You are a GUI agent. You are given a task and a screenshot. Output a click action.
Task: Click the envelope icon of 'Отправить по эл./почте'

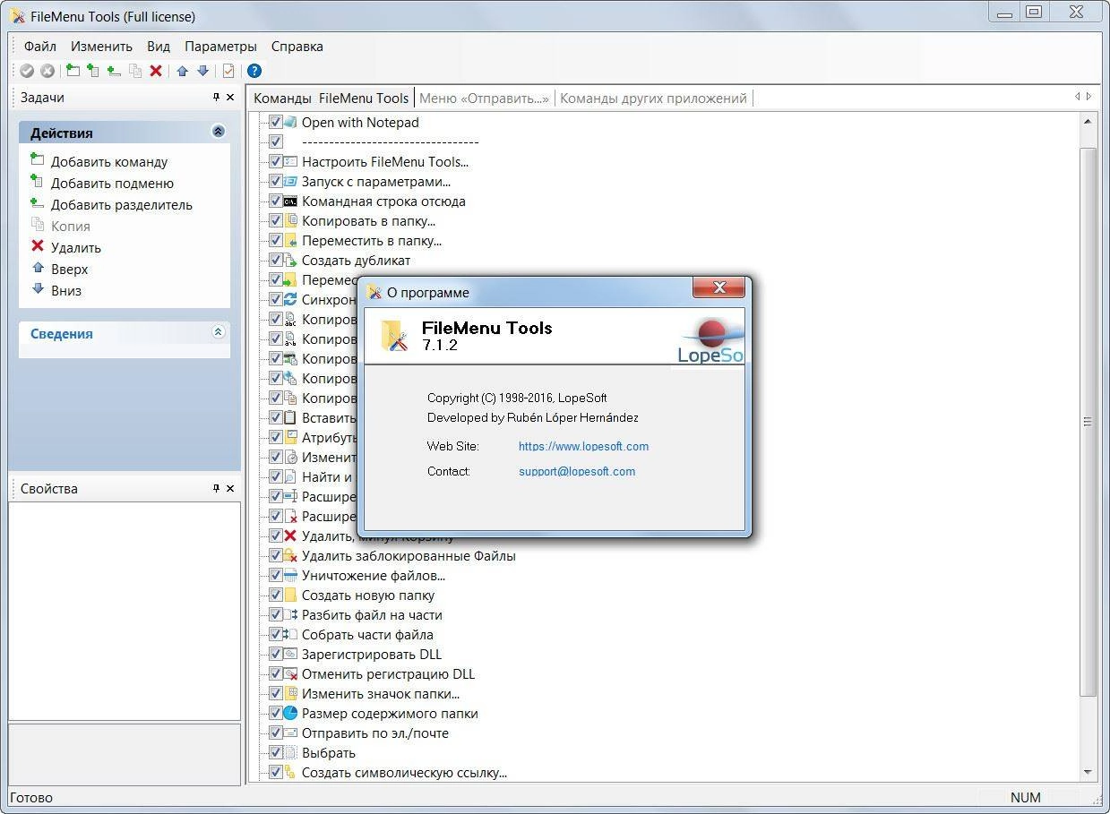point(290,733)
